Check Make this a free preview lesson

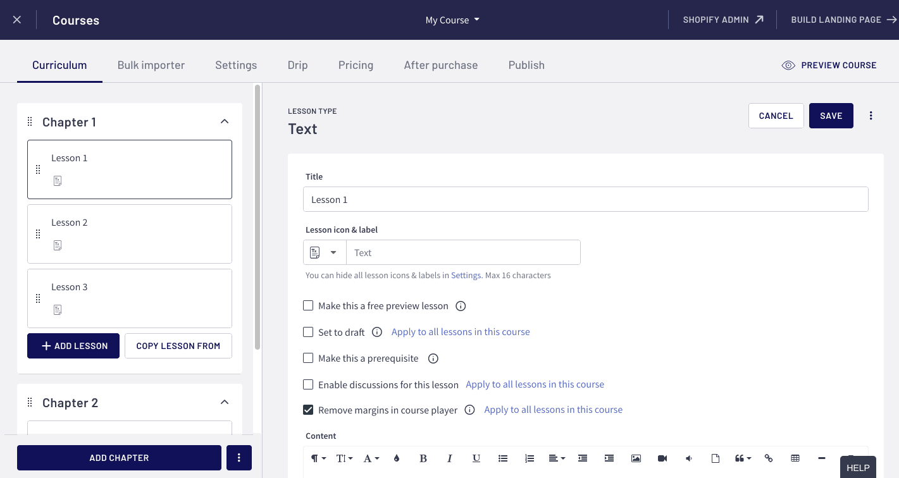[308, 305]
